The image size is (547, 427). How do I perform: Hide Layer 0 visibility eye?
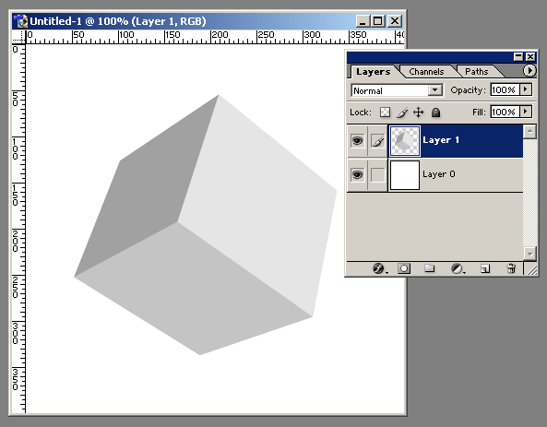(x=357, y=174)
